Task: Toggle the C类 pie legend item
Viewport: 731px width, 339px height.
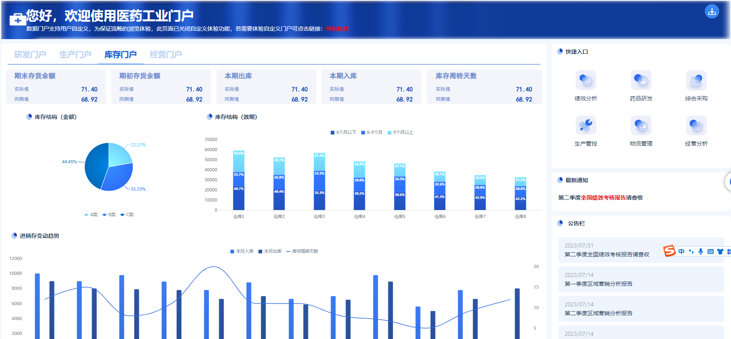Action: [x=127, y=214]
